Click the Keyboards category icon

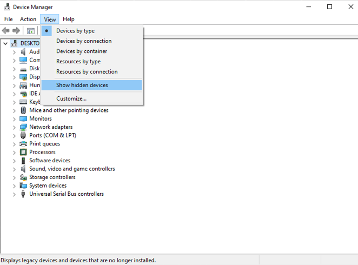click(x=23, y=102)
